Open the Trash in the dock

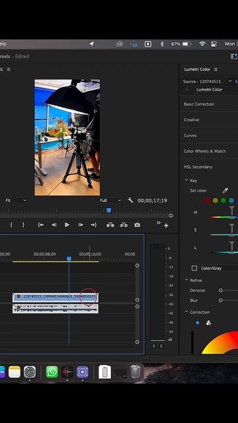tap(135, 371)
